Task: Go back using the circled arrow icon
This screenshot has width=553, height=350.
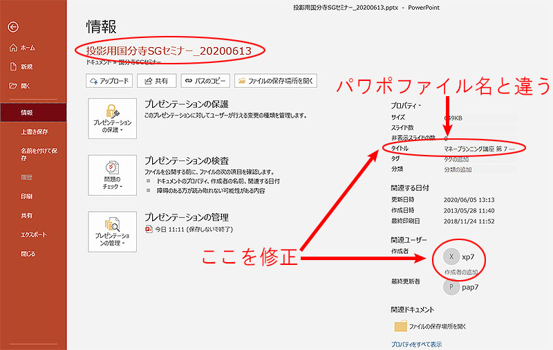Action: tap(13, 27)
